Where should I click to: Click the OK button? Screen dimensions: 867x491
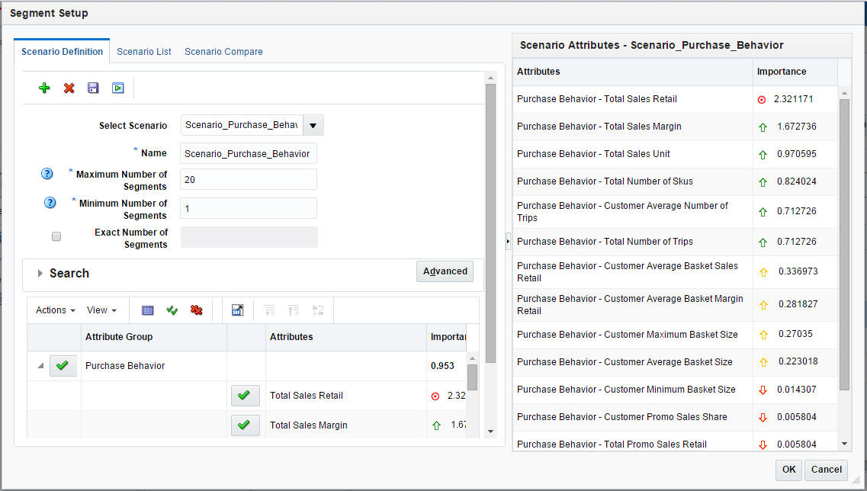point(788,470)
